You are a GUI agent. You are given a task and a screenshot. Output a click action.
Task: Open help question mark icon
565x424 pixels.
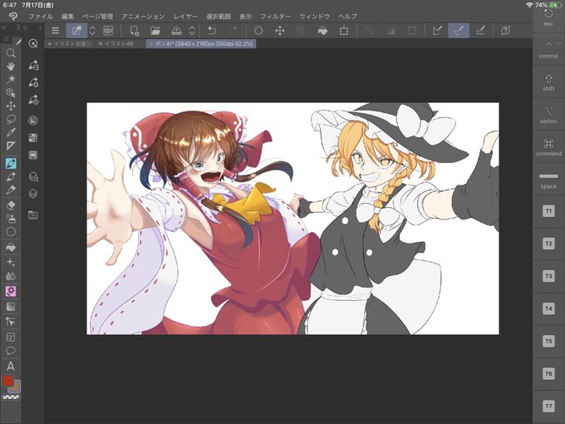pos(505,31)
